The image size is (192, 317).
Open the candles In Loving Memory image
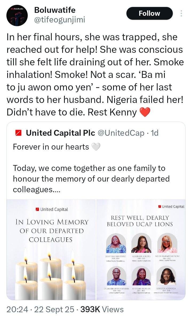[x=51, y=249]
